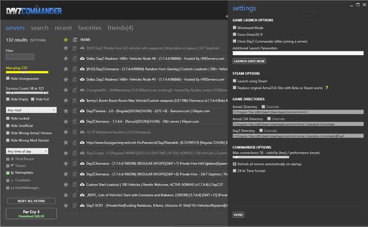Star the [RHG] DayZChernarus Random Hero Gaming server
The image size is (368, 227).
click(66, 69)
